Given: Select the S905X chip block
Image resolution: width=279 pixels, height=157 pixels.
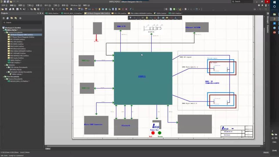Looking at the screenshot, I should (x=143, y=78).
